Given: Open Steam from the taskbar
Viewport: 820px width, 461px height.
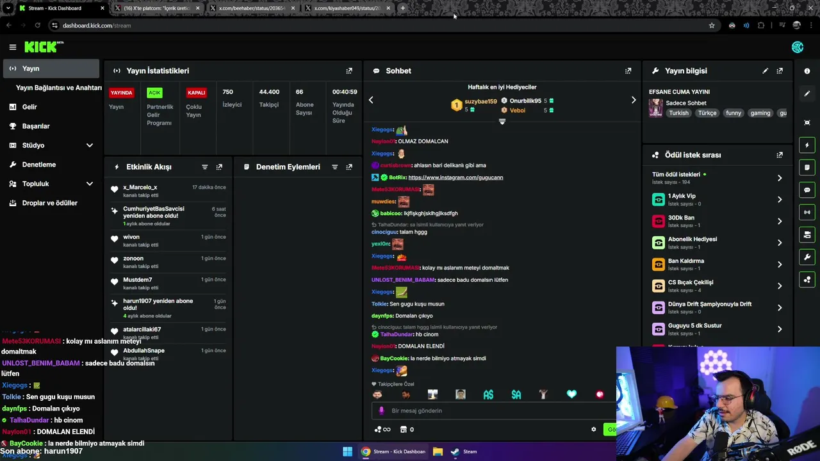Looking at the screenshot, I should click(464, 451).
